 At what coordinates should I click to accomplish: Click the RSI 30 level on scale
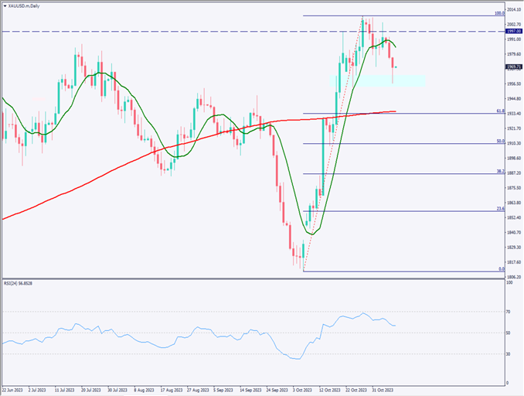(x=510, y=354)
